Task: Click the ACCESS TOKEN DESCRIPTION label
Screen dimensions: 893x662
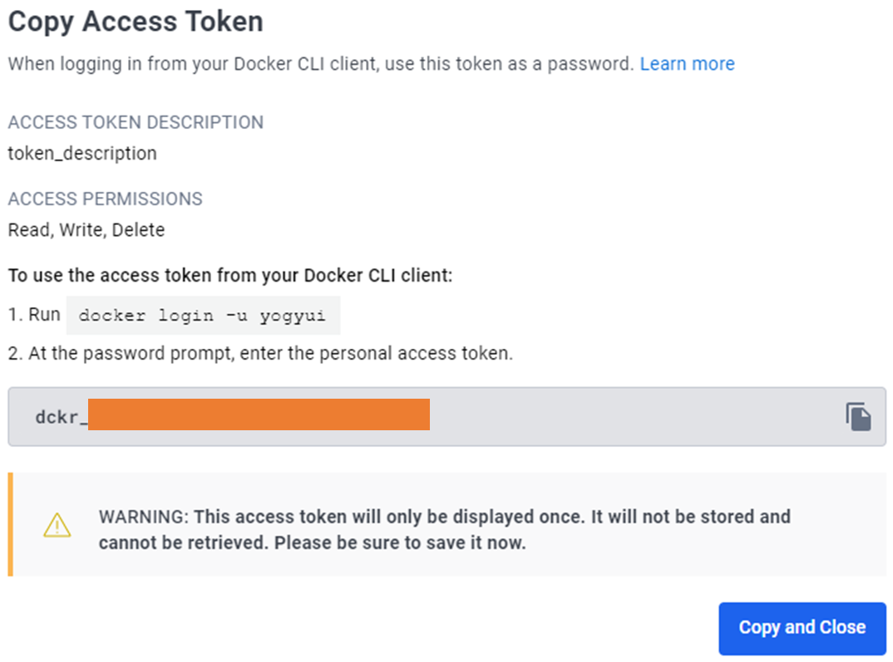Action: click(136, 122)
